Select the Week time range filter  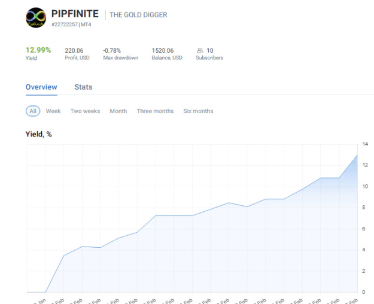coord(53,111)
